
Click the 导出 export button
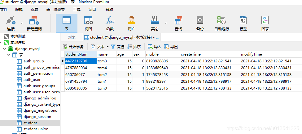(x=171, y=47)
